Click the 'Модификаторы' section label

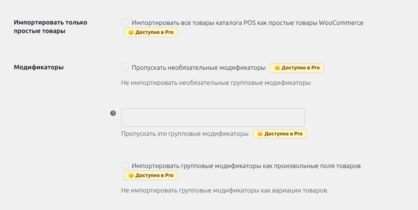click(39, 67)
